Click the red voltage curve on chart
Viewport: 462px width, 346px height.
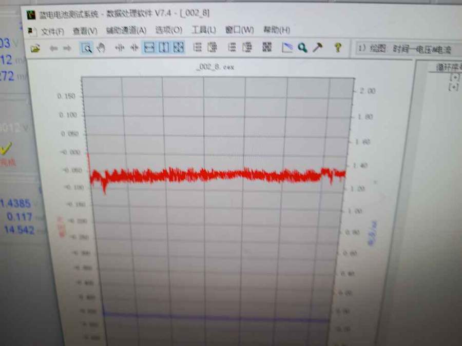(216, 175)
